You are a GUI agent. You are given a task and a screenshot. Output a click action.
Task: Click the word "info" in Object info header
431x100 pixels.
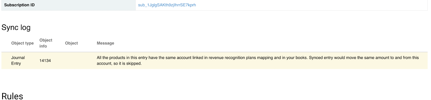pos(43,46)
